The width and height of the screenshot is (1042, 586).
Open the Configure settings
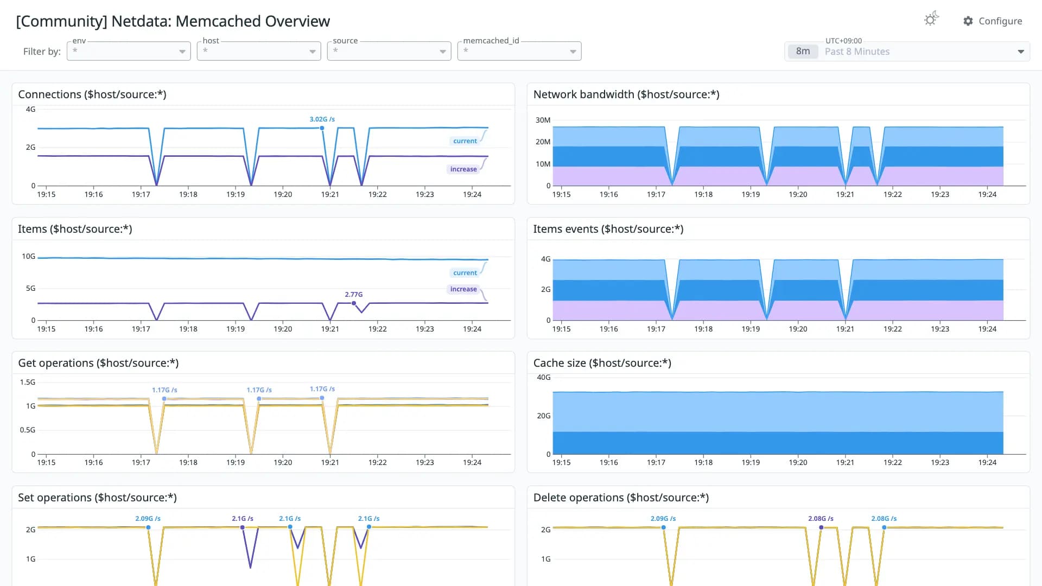tap(993, 21)
